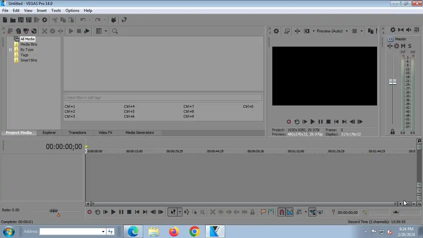Click the tags input field
Viewport: 423px width, 238px height.
pos(163,98)
